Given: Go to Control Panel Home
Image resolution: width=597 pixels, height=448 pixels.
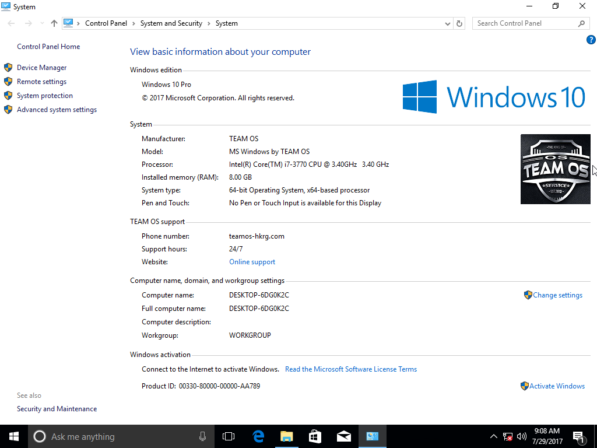Looking at the screenshot, I should 48,47.
